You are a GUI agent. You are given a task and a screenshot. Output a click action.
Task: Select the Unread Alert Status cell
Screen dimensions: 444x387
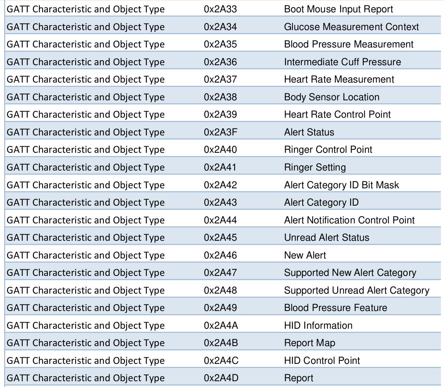pos(326,238)
